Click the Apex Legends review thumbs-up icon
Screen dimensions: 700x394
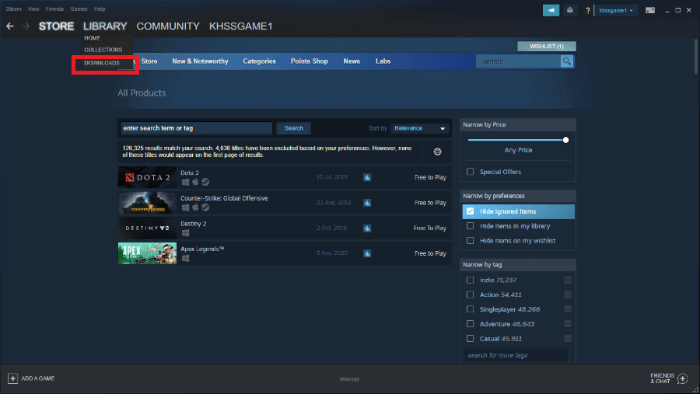click(367, 253)
